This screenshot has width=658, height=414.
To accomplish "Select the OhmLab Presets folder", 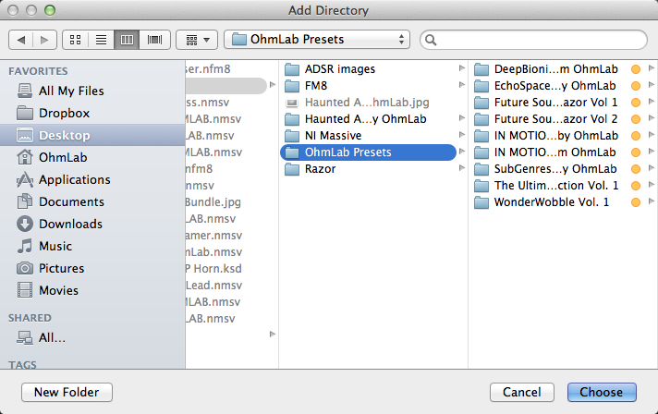I will [x=368, y=152].
